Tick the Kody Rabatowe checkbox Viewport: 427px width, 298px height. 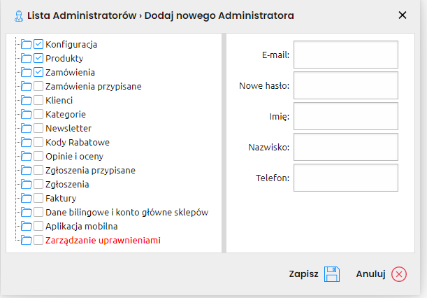[x=38, y=142]
